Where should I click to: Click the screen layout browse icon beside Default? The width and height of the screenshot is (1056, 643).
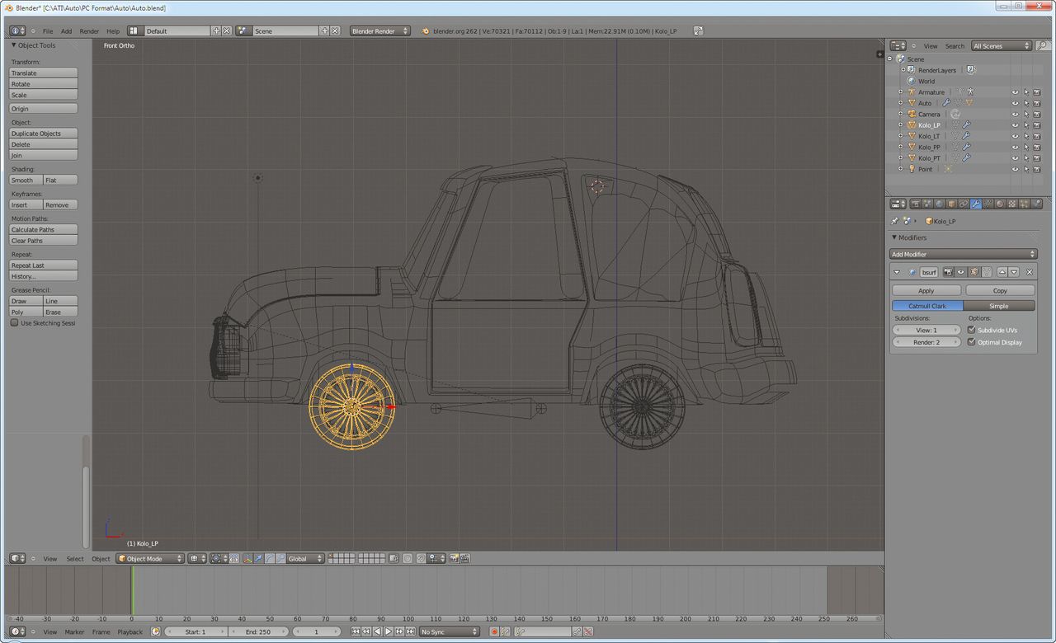(135, 31)
